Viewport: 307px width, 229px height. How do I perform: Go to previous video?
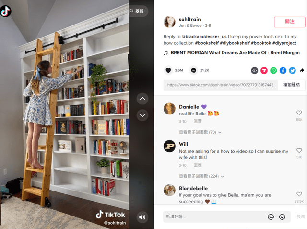142,99
